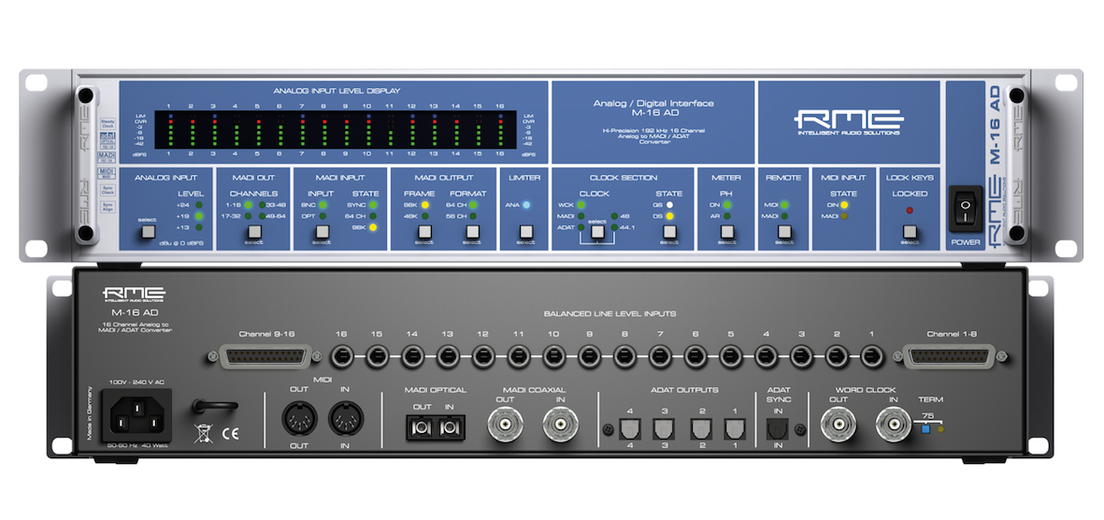Screen dimensions: 1104x520
Task: Click the yellow 96K Frame LED
Action: [x=424, y=205]
